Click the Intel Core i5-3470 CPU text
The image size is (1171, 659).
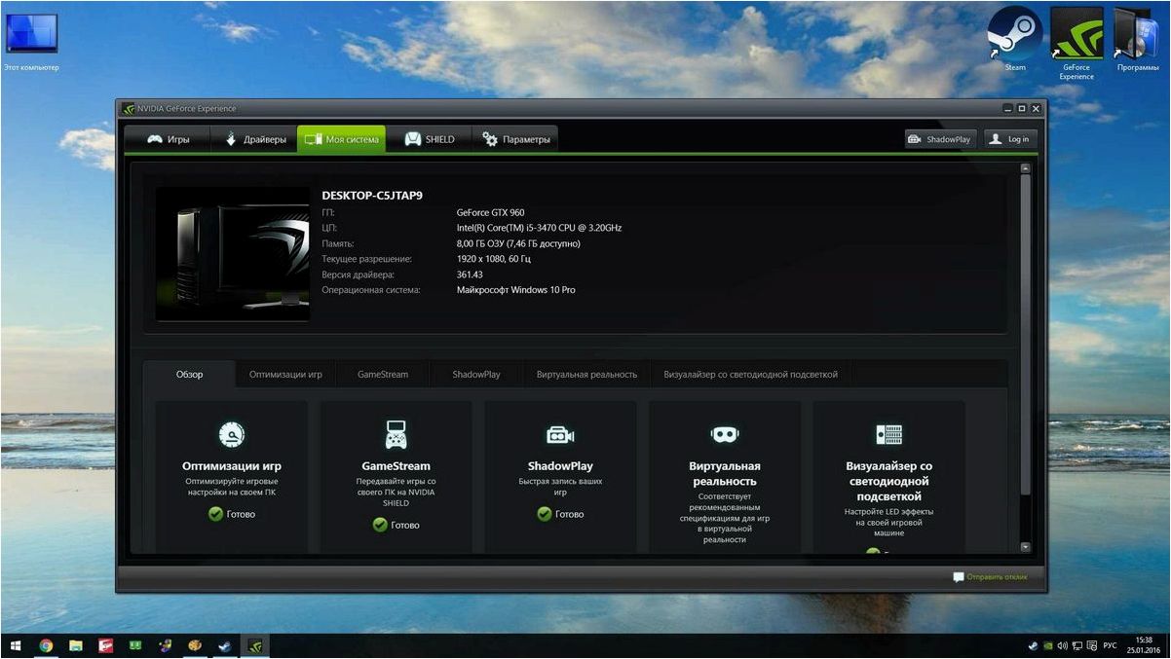(539, 228)
